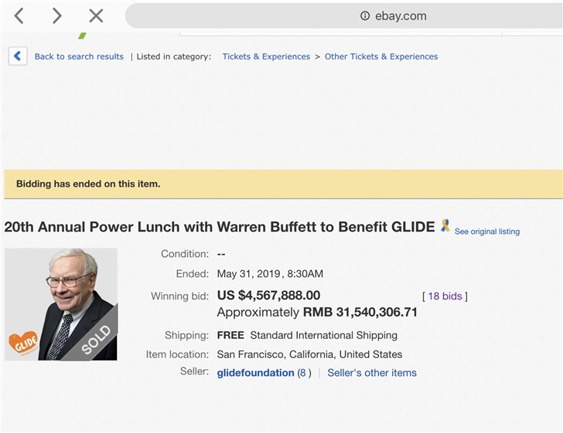The height and width of the screenshot is (433, 563).
Task: Click the browser forward arrow
Action: click(56, 15)
